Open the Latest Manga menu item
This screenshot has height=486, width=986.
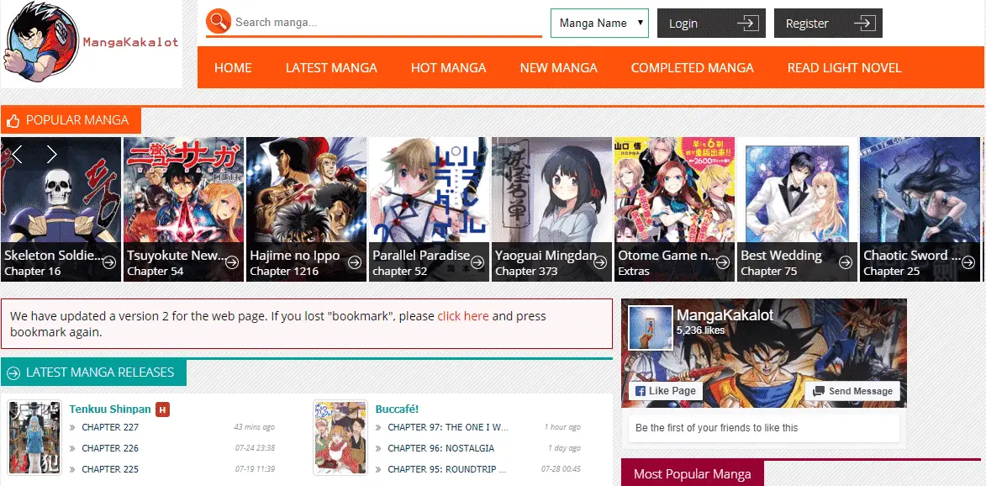tap(331, 68)
